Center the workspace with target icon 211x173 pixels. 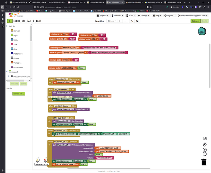[204, 145]
